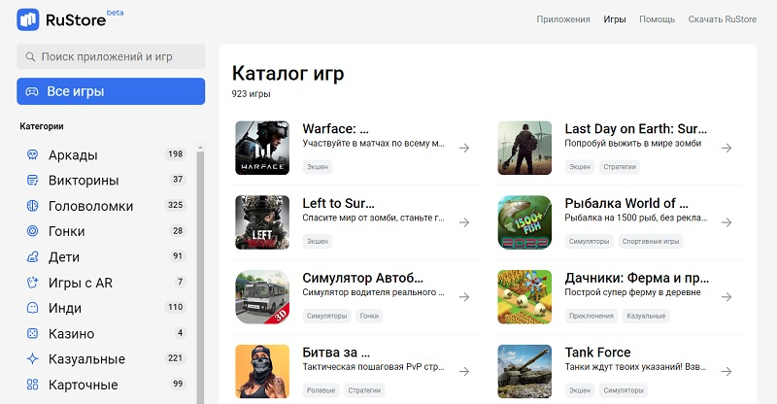The image size is (777, 404).
Task: Click the Гонки tag under Симулятор Автоб
Action: 369,316
